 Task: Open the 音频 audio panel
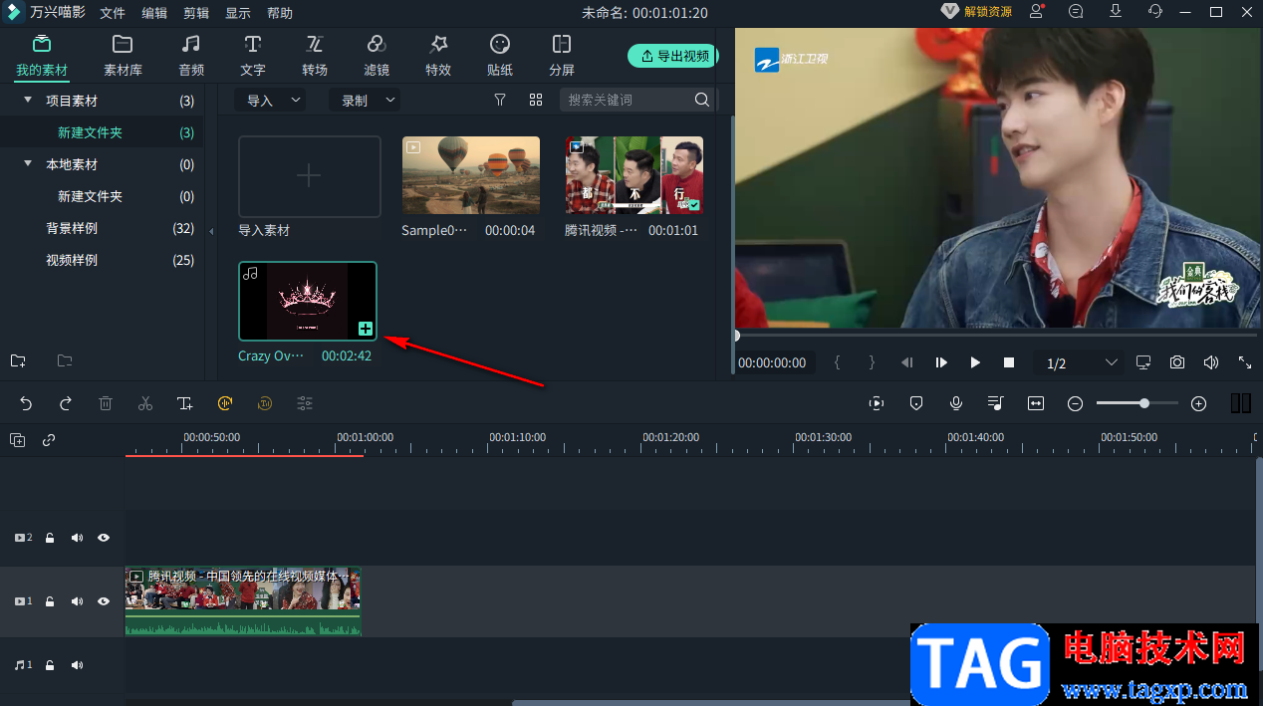191,56
